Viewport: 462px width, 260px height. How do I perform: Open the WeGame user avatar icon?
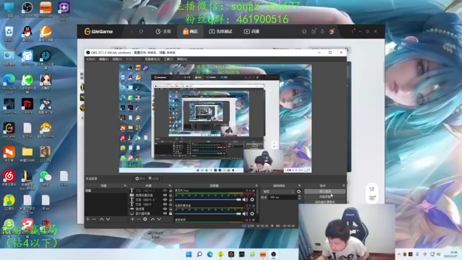331,31
